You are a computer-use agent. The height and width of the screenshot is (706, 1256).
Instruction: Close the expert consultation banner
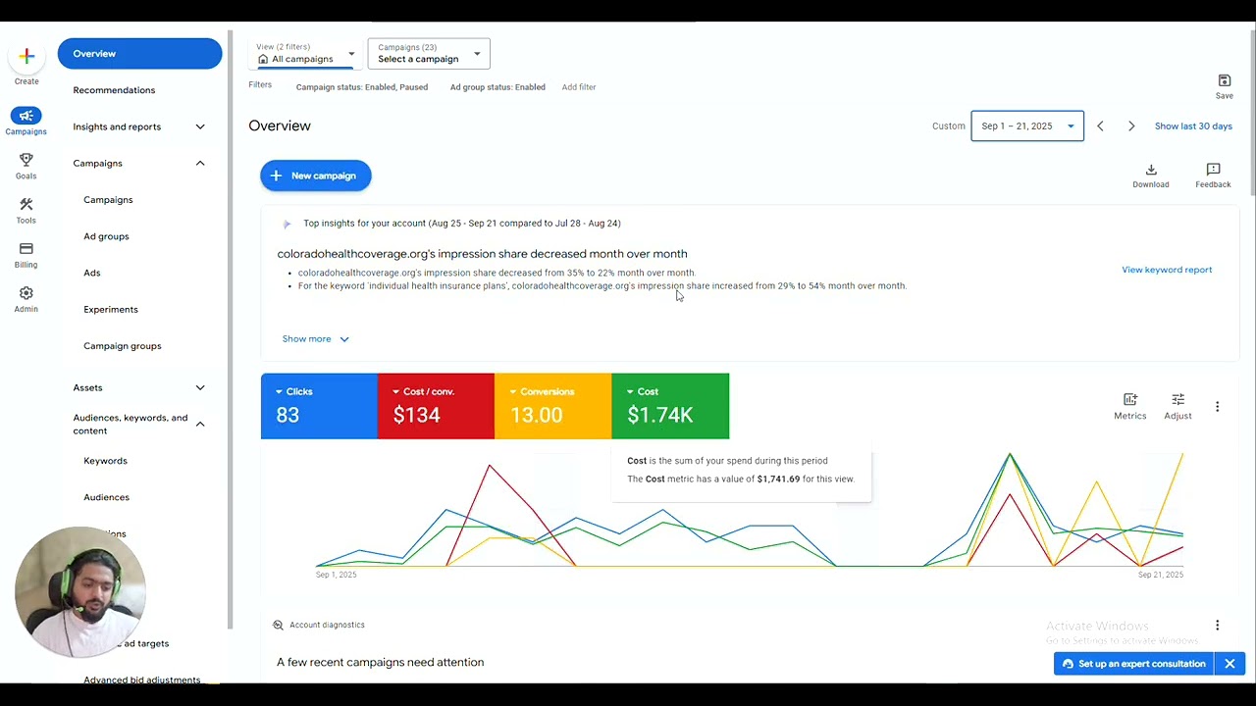[x=1230, y=664]
